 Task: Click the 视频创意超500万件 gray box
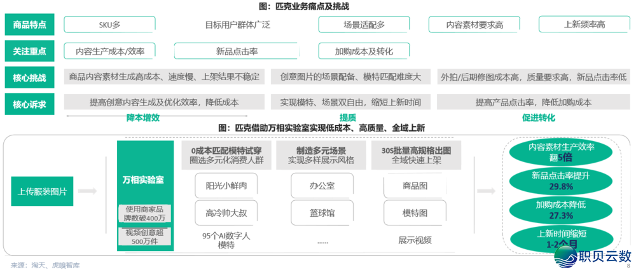[145, 236]
